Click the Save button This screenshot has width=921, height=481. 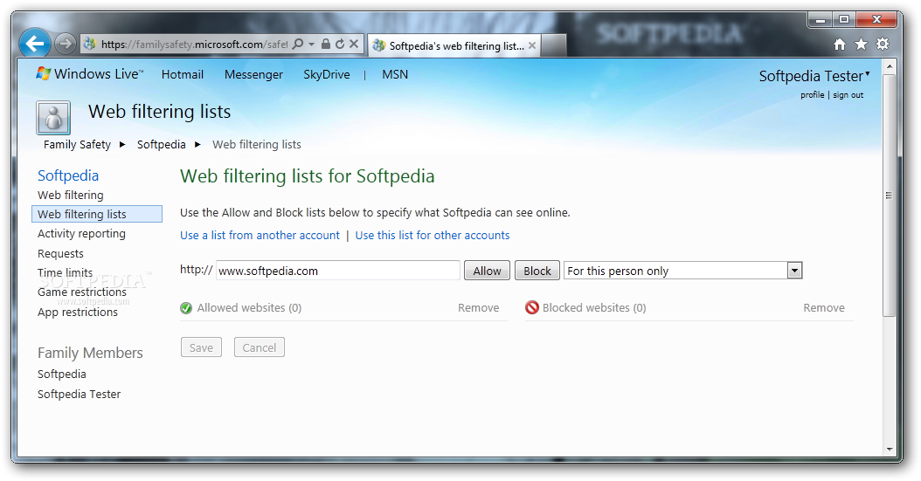(201, 347)
